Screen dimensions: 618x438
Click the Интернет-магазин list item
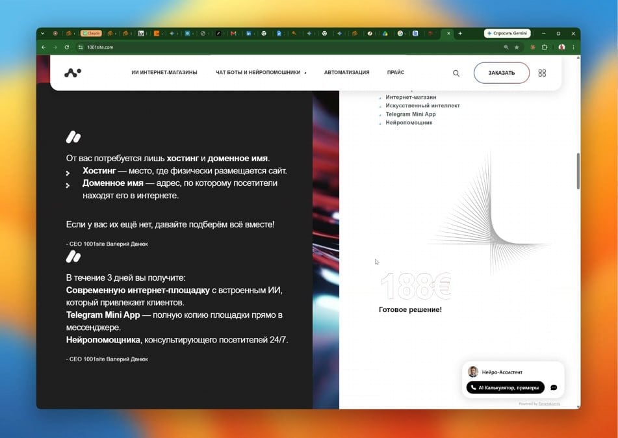point(411,97)
